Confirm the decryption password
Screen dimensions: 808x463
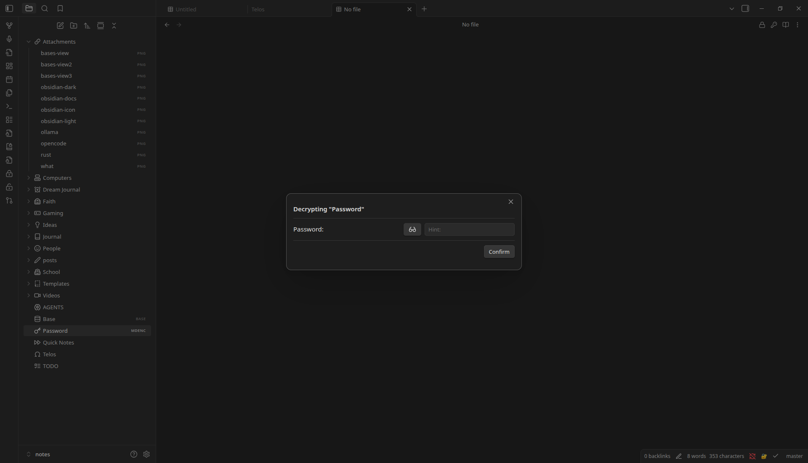click(x=499, y=252)
